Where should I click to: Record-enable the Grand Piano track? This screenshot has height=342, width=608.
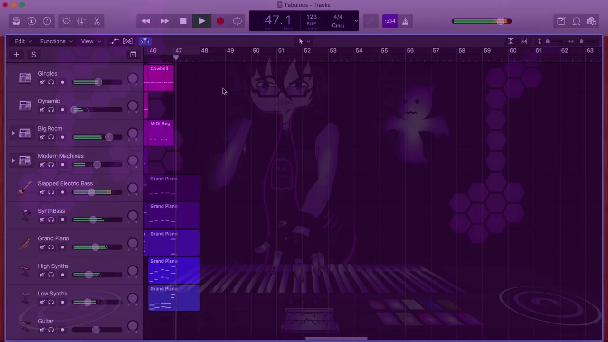(x=62, y=247)
